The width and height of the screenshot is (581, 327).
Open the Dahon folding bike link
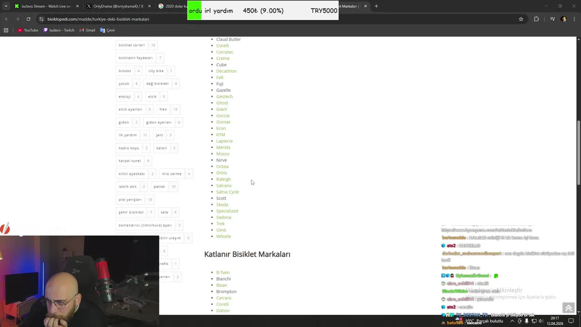pyautogui.click(x=223, y=311)
